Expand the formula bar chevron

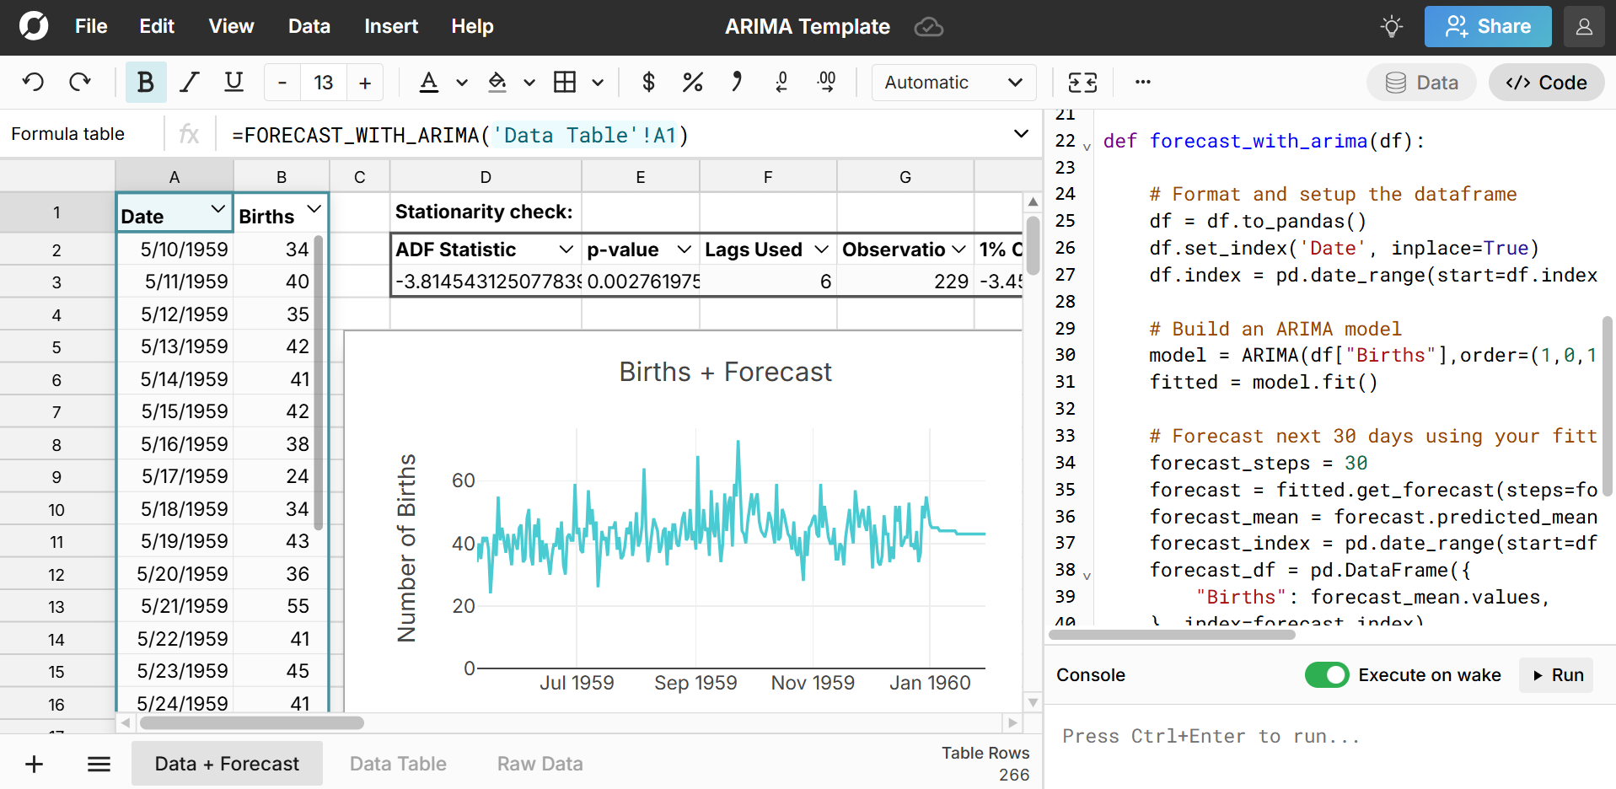(1021, 134)
